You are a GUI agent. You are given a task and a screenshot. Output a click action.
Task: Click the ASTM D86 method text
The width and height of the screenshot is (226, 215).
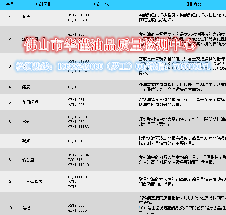pyautogui.click(x=76, y=205)
